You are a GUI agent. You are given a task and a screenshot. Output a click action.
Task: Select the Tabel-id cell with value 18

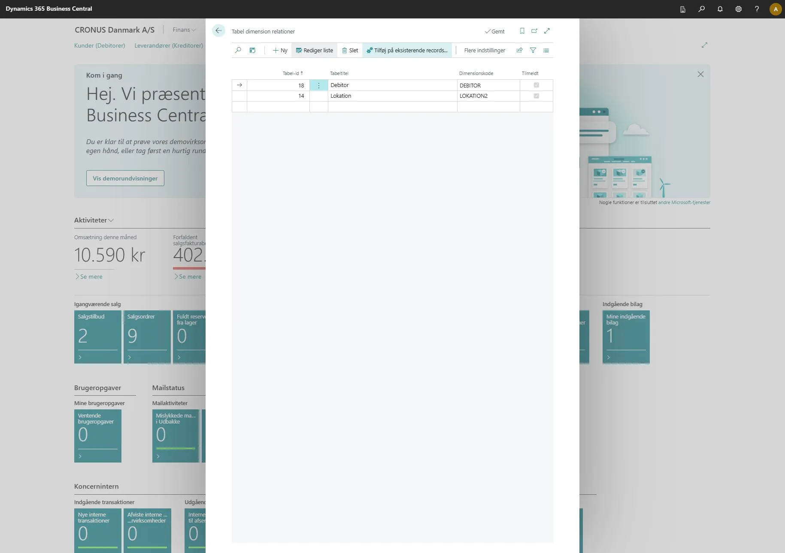278,85
